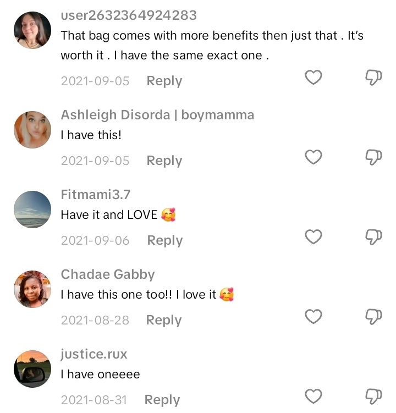Heart Chadae Gabby's comment
This screenshot has width=396, height=413.
click(313, 317)
